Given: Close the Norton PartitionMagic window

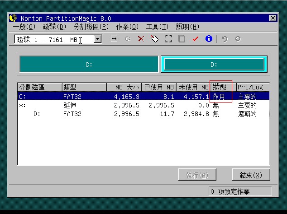Looking at the screenshot, I should [273, 18].
